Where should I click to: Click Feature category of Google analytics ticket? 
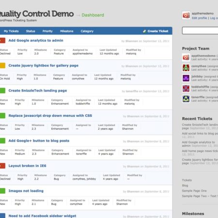coord(59,54)
